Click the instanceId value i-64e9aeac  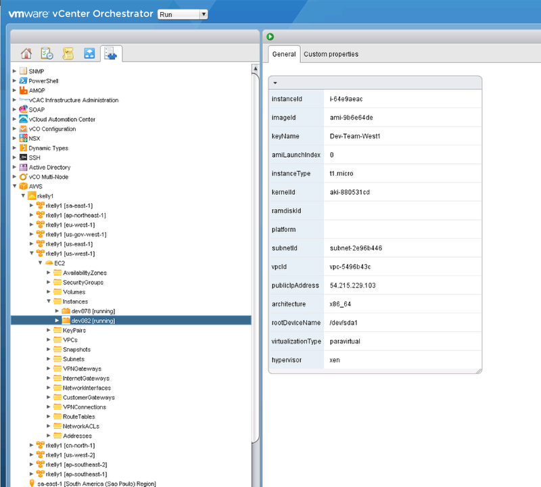346,99
